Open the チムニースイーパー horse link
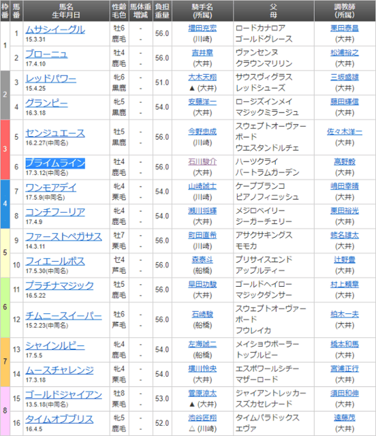 tap(63, 315)
